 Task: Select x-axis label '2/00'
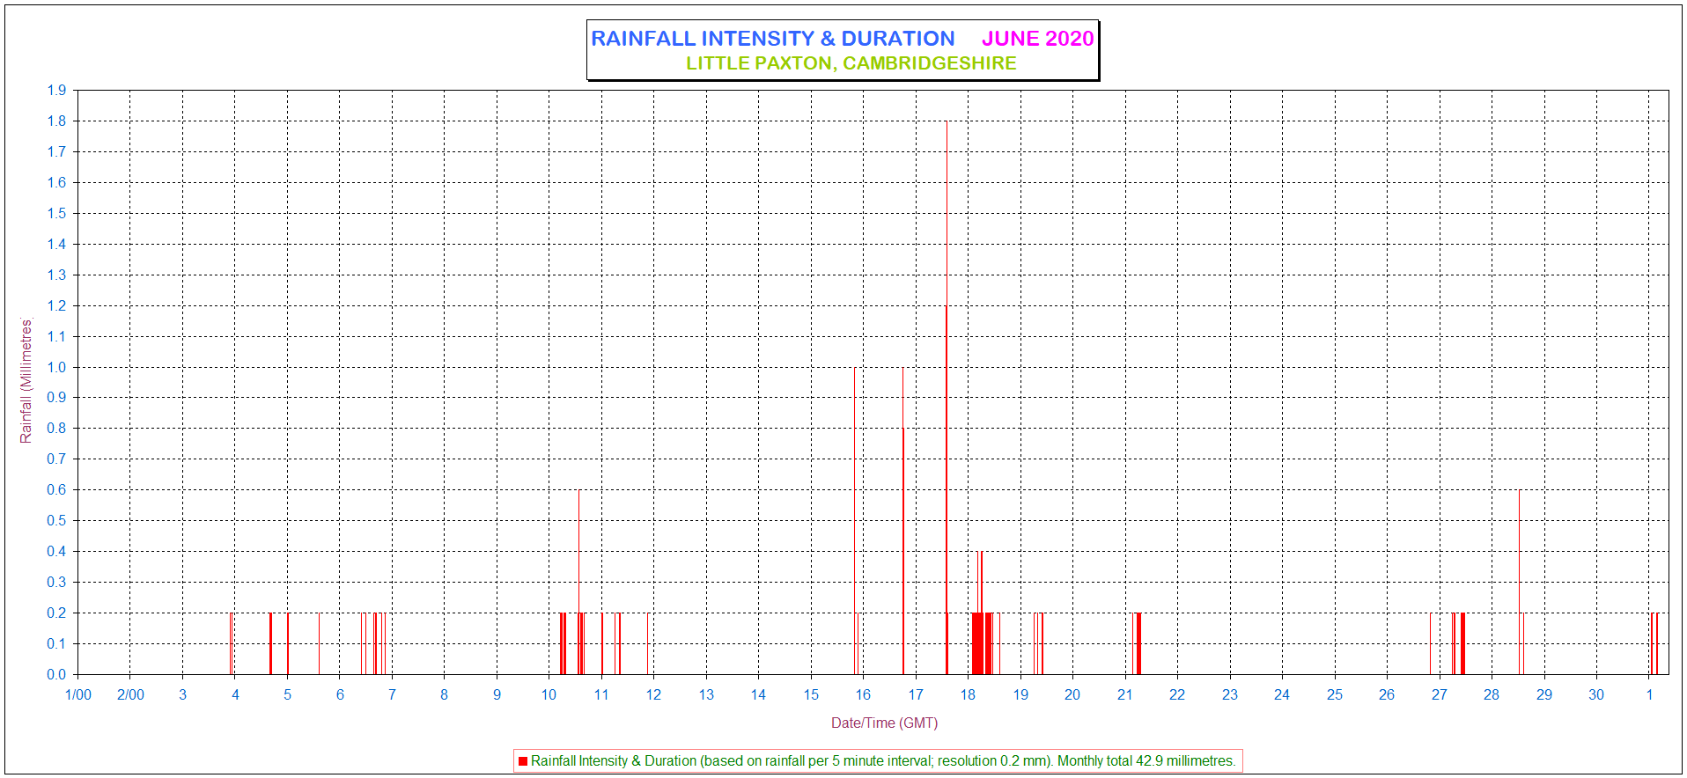(x=130, y=694)
